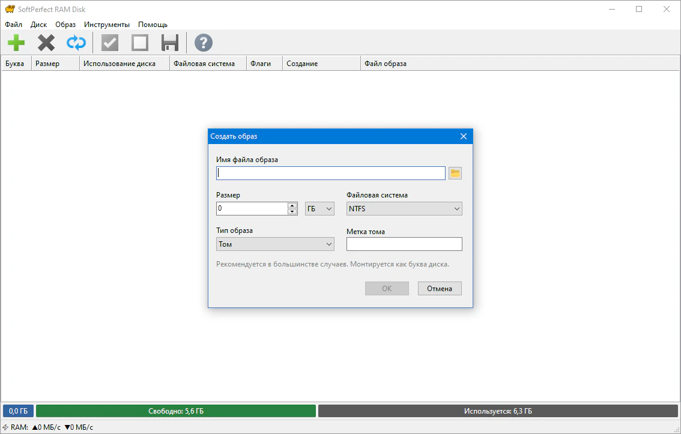Browse for image file with folder icon
Screen dimensions: 681x434
(455, 173)
